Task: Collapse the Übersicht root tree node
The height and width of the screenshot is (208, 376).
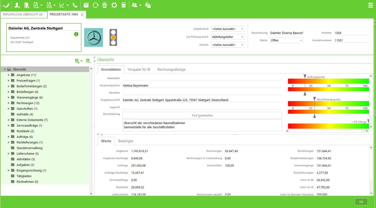Action: click(x=5, y=70)
